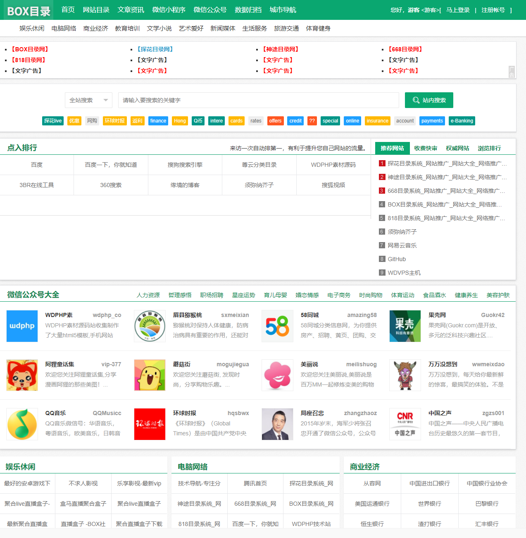
Task: Open 不求人影视 under 娱乐休闲
Action: (x=83, y=483)
